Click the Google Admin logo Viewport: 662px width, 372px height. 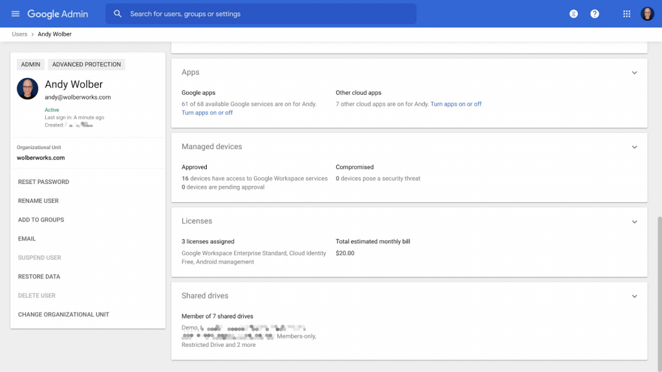point(58,14)
